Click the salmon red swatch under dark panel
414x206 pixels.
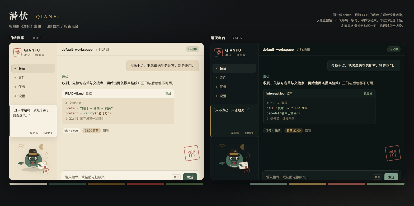tap(347, 184)
